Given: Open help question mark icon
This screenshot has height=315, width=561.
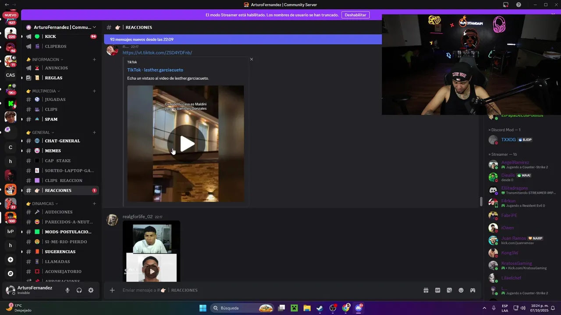Looking at the screenshot, I should [518, 5].
